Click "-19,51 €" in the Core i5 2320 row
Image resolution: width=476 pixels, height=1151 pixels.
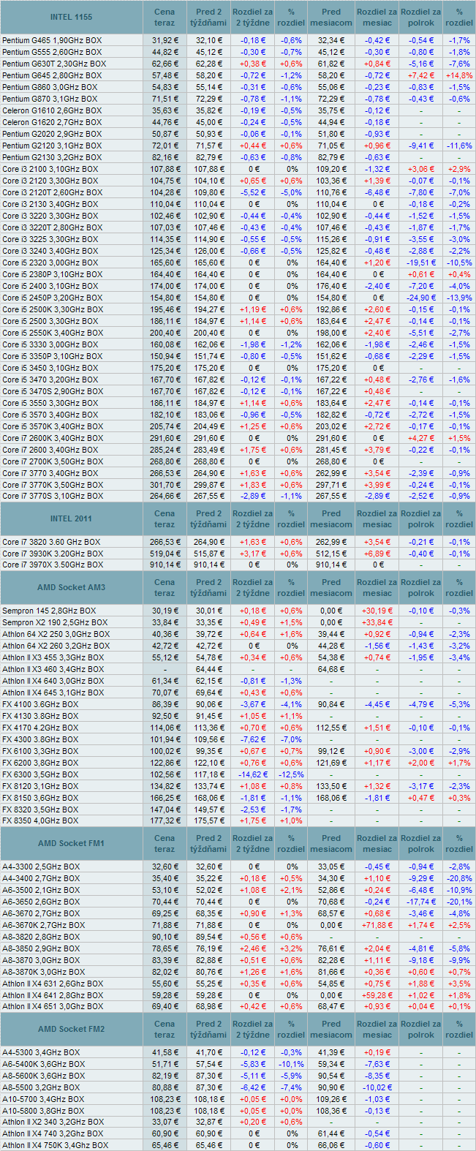[x=421, y=263]
